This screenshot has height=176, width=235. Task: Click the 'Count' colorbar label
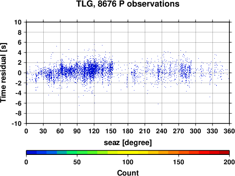pos(128,173)
